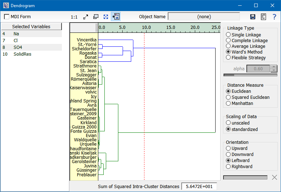281x192 pixels.
Task: Click the 1:1 zoom reset button
Action: pos(74,17)
